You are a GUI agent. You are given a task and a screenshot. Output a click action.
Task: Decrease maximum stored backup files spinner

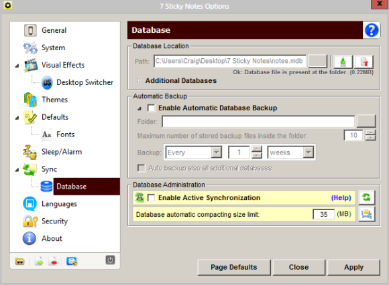[x=370, y=138]
